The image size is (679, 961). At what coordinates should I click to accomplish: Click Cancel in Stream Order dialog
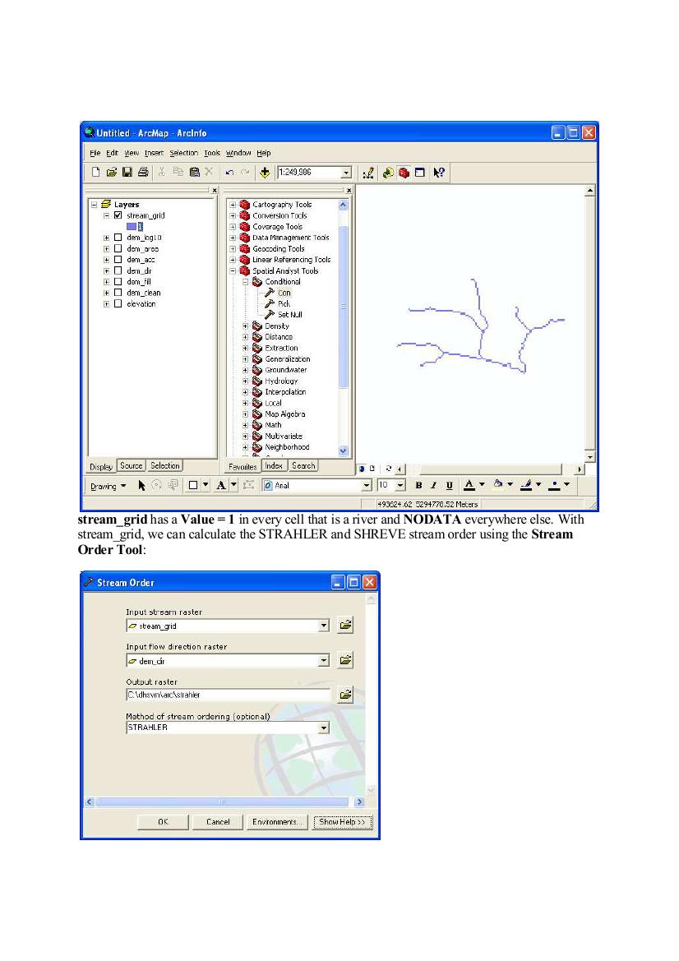[218, 822]
